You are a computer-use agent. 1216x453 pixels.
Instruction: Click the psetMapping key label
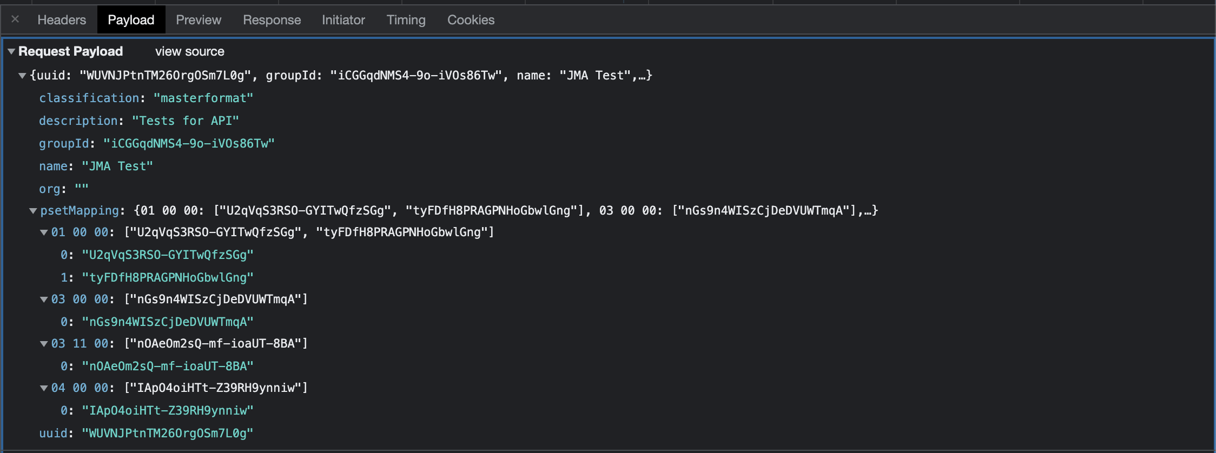pyautogui.click(x=80, y=211)
